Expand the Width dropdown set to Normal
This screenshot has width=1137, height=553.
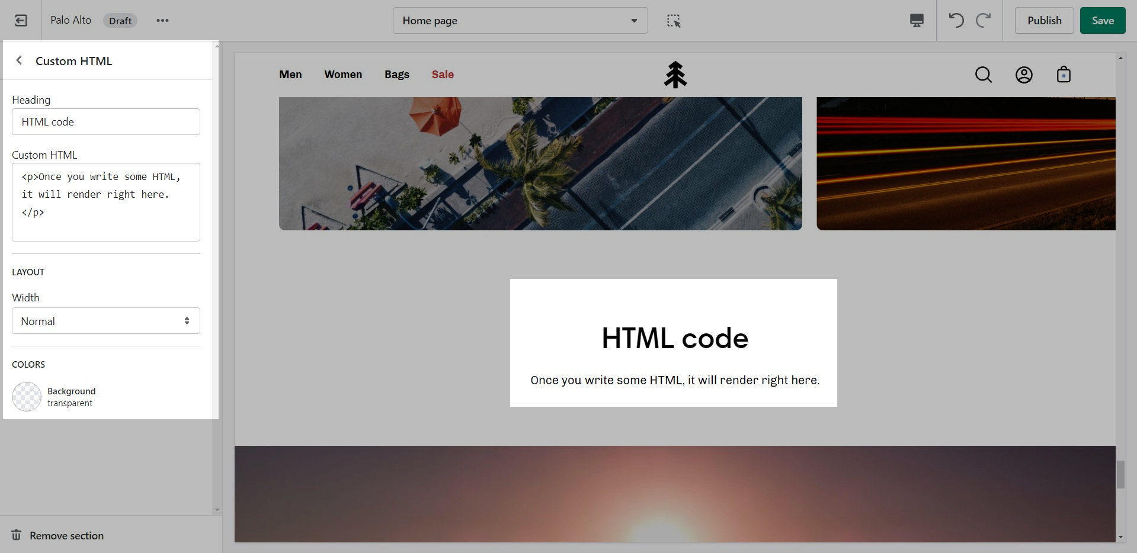pyautogui.click(x=106, y=321)
